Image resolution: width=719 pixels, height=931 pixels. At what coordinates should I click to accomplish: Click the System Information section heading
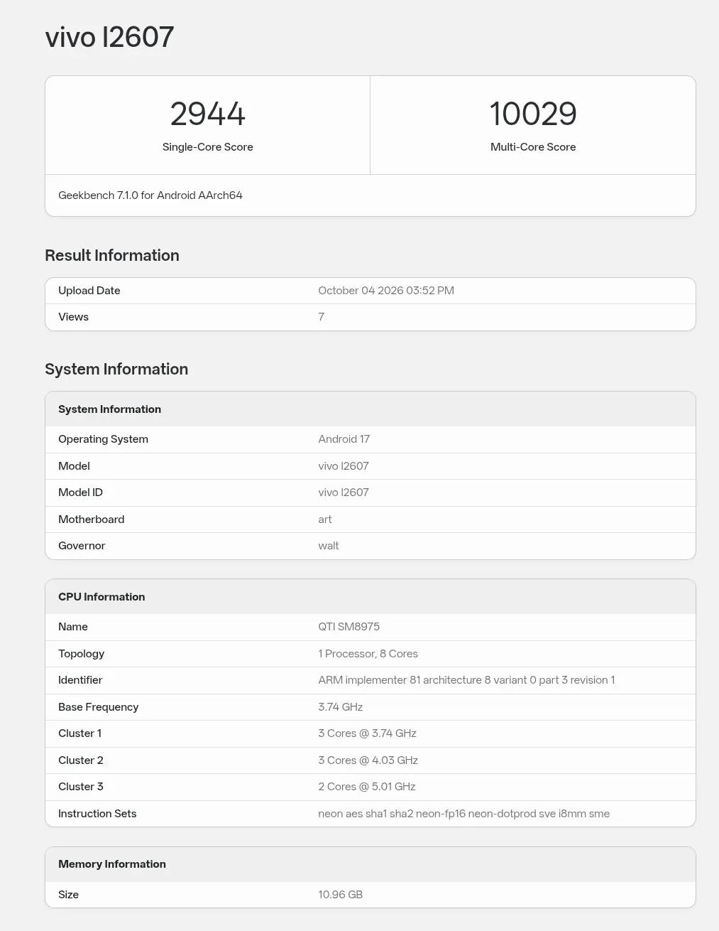[x=116, y=369]
